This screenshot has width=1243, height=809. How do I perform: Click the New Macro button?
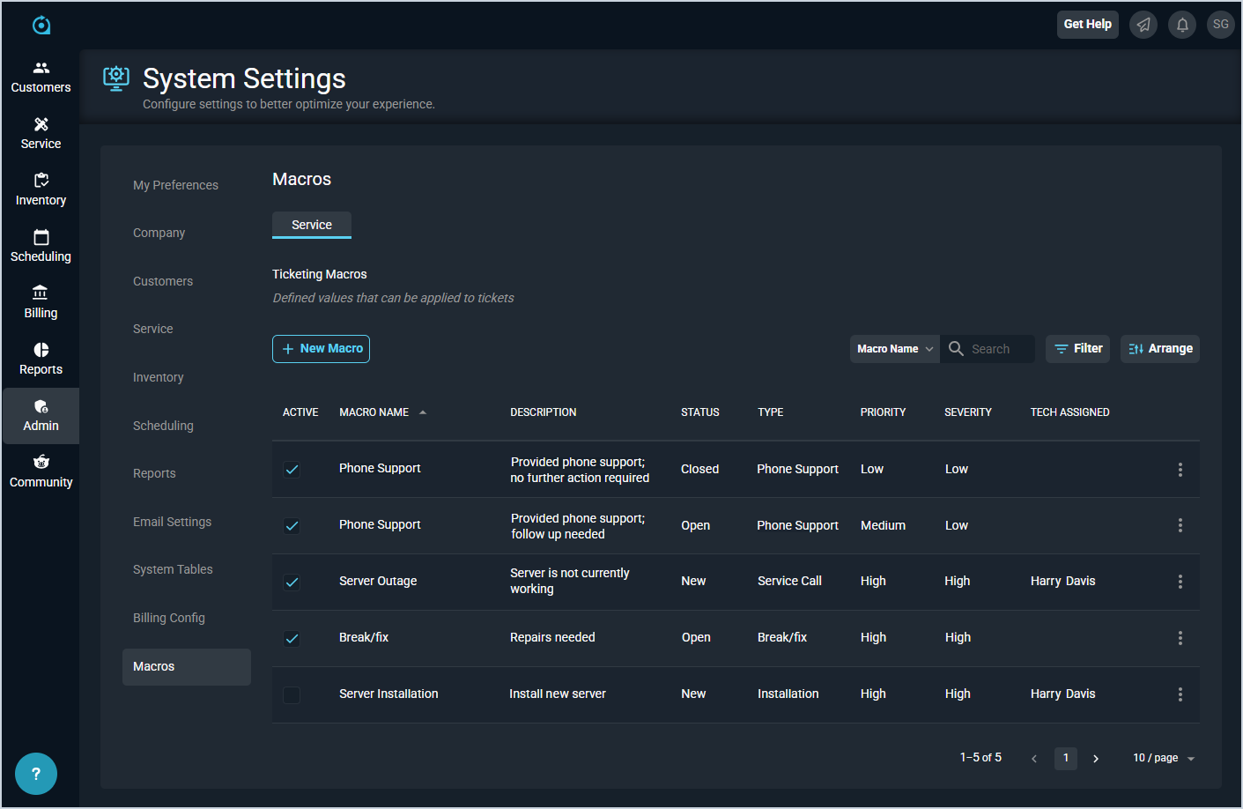321,349
